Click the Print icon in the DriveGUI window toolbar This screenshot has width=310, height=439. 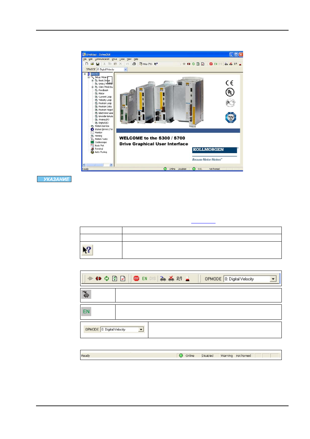[x=134, y=64]
